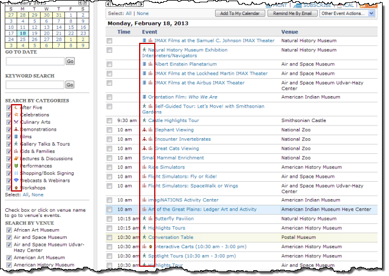
Task: Open the Other Event Actions dropdown
Action: (x=347, y=13)
